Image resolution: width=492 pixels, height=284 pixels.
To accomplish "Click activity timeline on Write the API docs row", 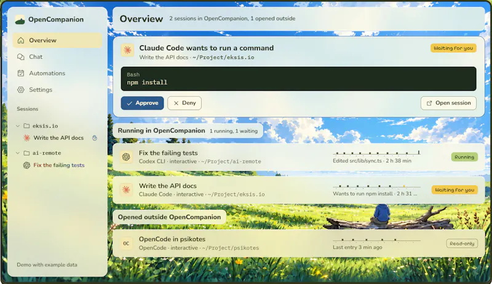I will coord(376,186).
